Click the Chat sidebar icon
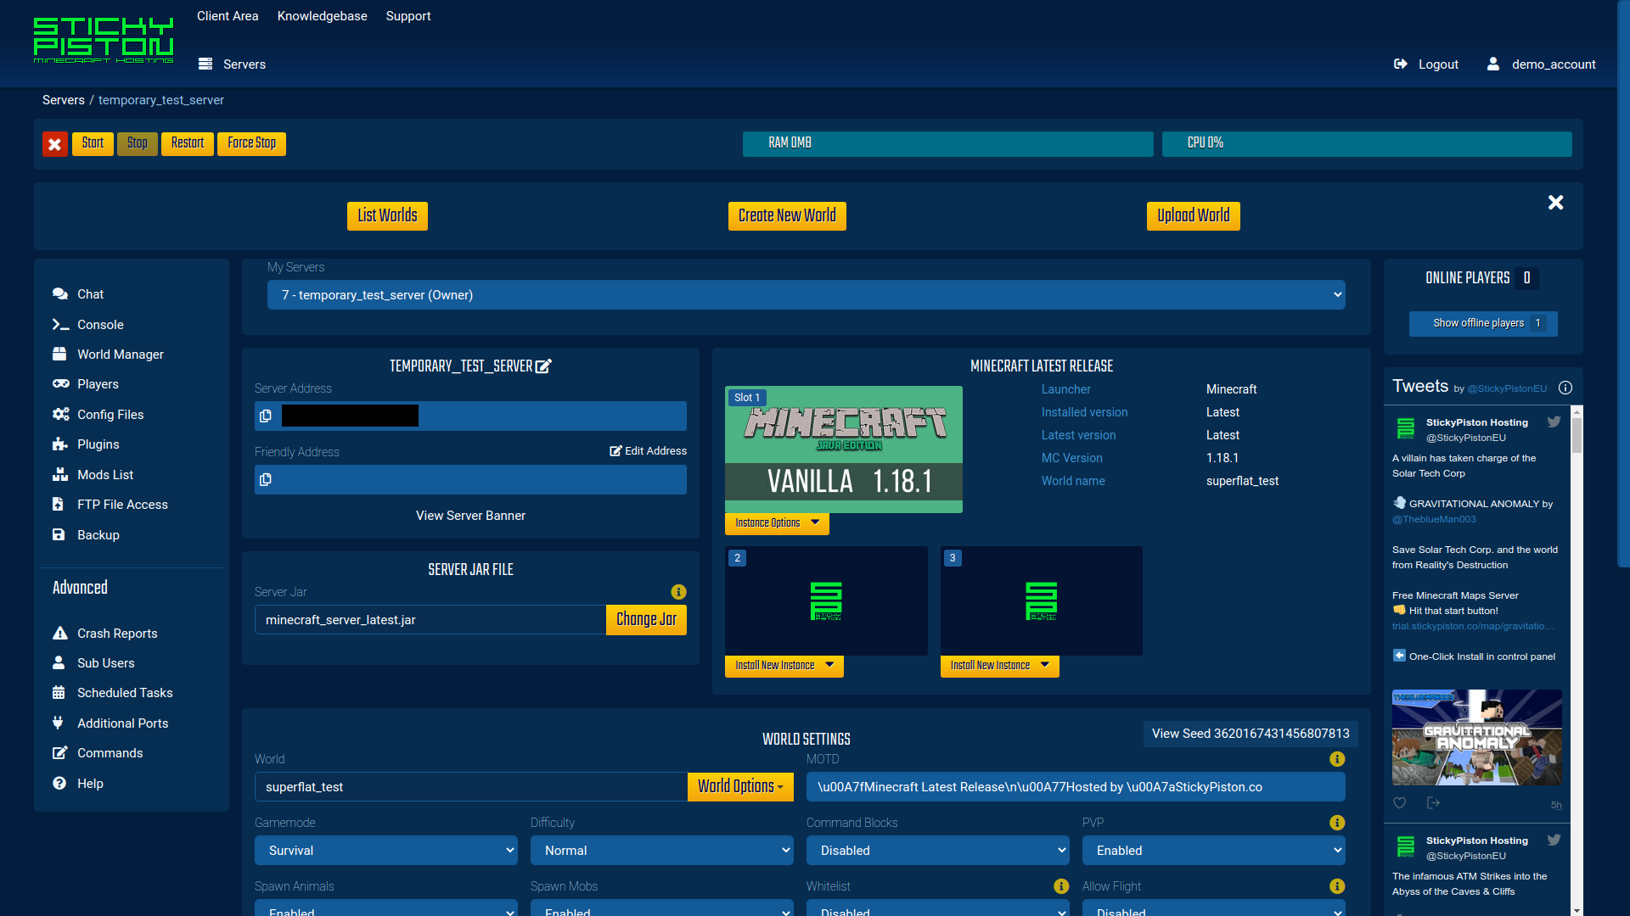The height and width of the screenshot is (916, 1630). (x=60, y=293)
